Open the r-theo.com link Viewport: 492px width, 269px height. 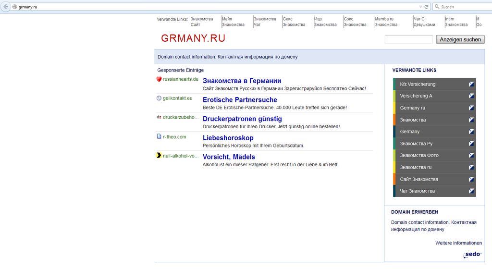[174, 137]
